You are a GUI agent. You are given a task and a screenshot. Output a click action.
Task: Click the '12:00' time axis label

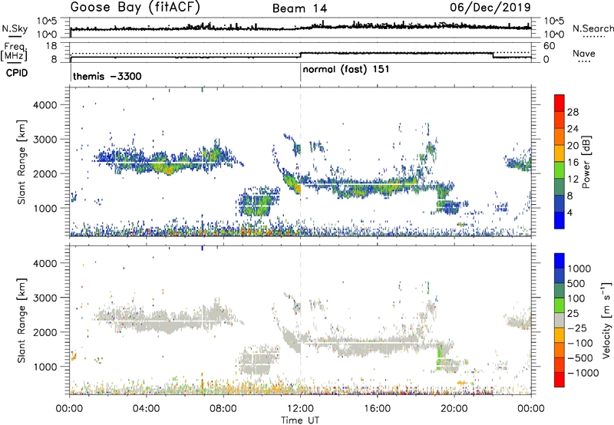pos(300,409)
